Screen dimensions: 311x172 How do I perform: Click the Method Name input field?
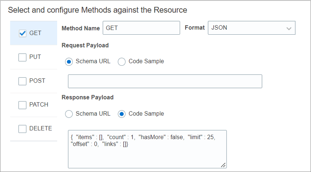141,28
